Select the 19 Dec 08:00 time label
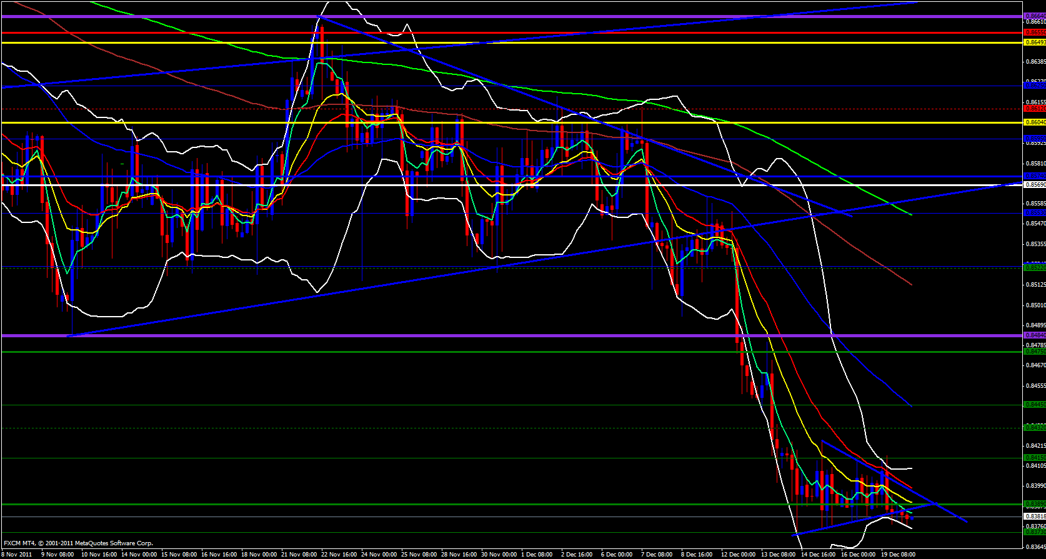 [898, 554]
